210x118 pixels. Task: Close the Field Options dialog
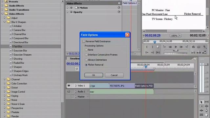point(127,35)
